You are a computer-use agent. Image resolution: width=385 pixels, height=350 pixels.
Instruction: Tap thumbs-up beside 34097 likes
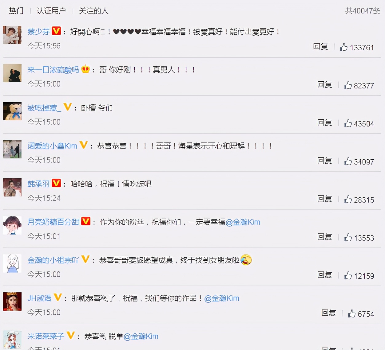tap(348, 161)
